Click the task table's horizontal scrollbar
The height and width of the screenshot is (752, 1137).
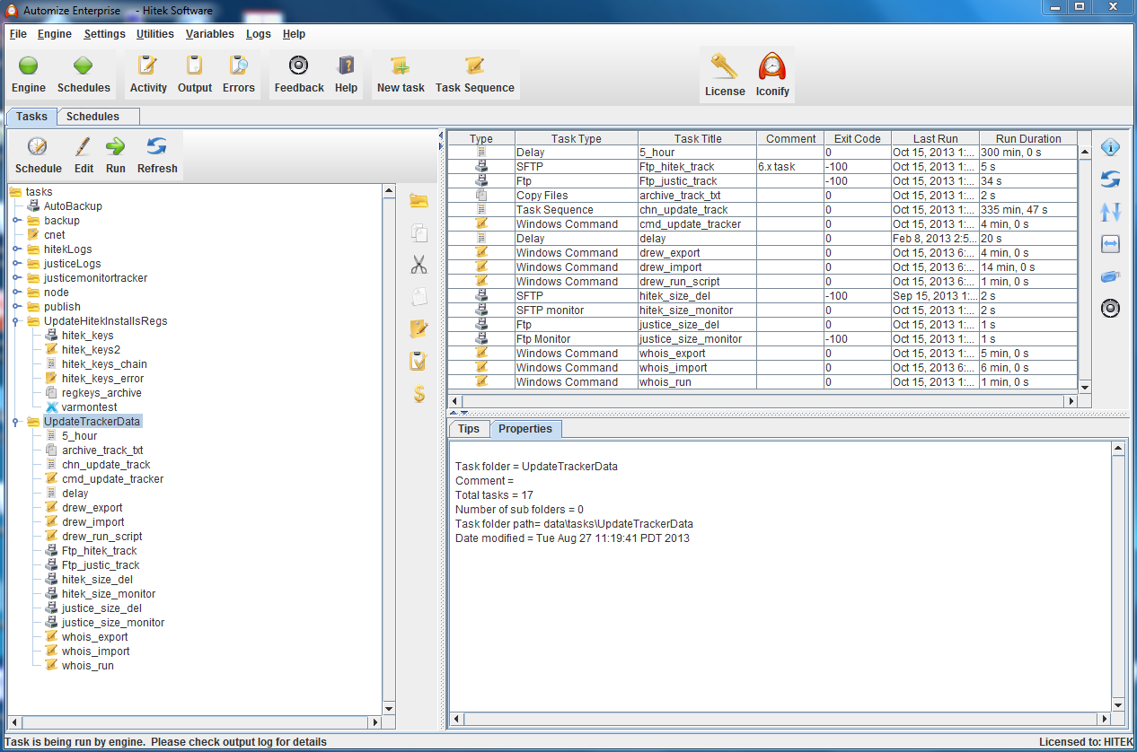762,401
